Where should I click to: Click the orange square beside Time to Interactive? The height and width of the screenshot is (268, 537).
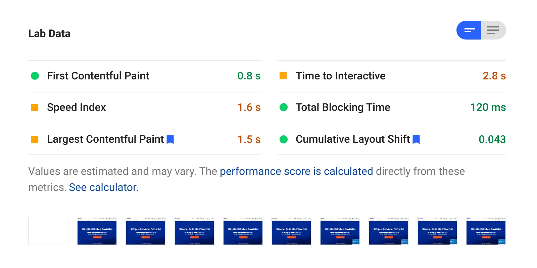coord(283,76)
